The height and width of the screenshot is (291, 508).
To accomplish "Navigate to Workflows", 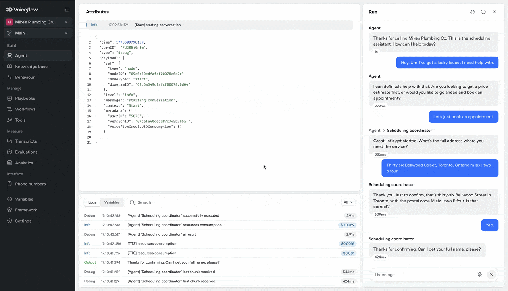I will click(x=38, y=109).
